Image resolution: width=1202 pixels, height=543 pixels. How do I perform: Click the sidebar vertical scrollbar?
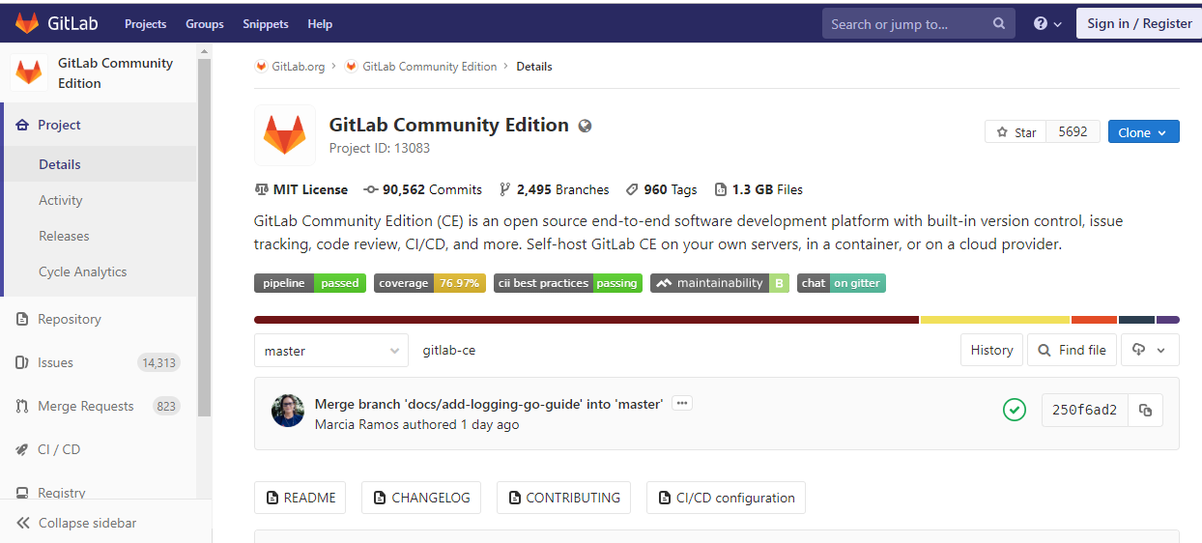(204, 237)
